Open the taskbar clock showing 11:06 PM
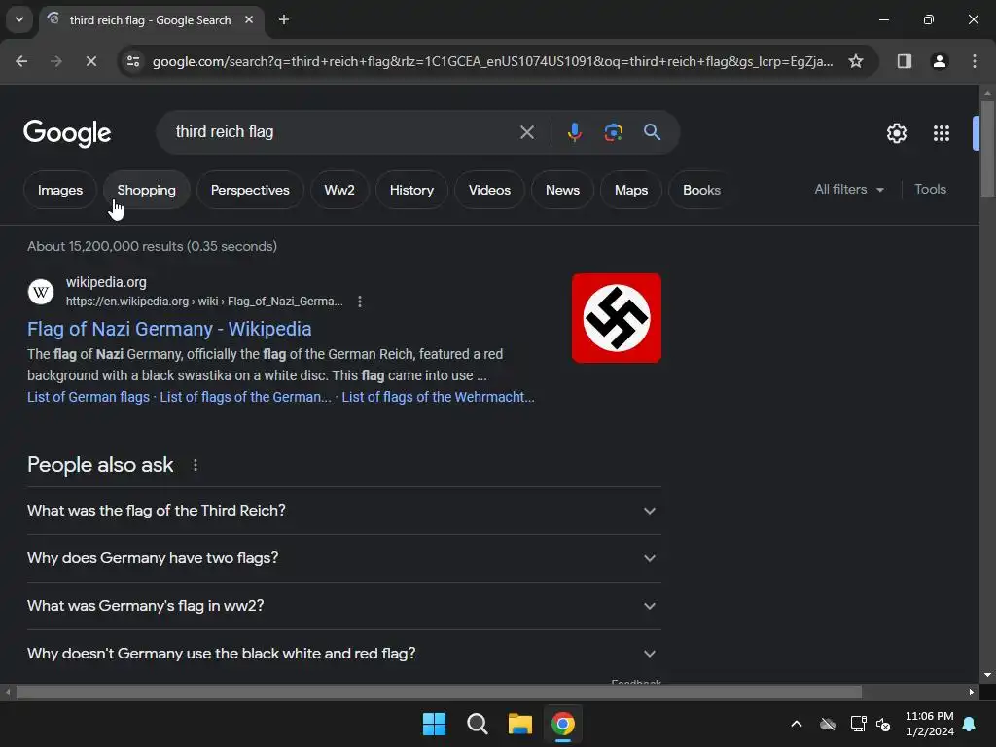This screenshot has height=747, width=996. [x=929, y=724]
